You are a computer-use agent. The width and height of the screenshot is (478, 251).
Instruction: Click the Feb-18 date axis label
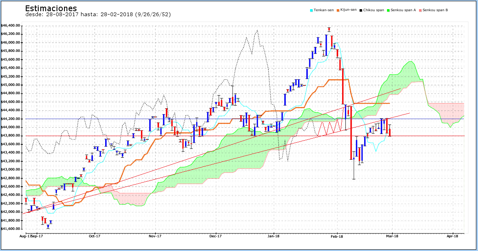point(337,236)
